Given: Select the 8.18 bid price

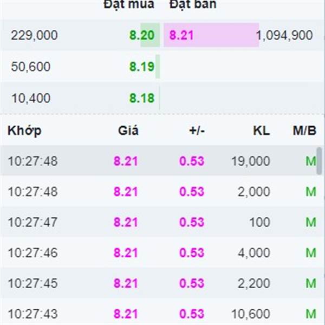Looking at the screenshot, I should (142, 98).
